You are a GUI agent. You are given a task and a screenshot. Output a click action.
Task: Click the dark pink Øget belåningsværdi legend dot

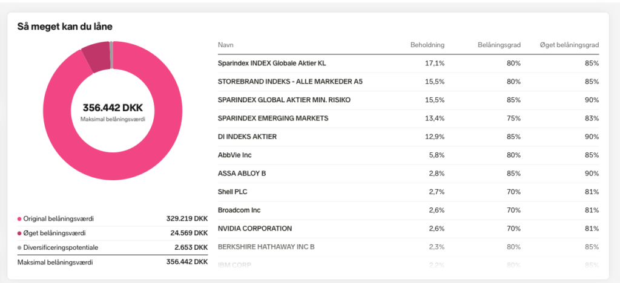click(19, 233)
